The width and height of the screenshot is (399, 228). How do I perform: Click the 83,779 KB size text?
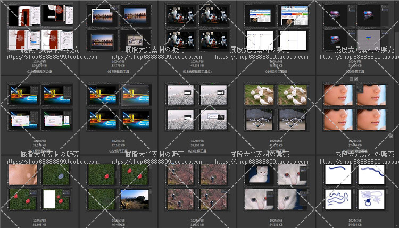coord(118,66)
